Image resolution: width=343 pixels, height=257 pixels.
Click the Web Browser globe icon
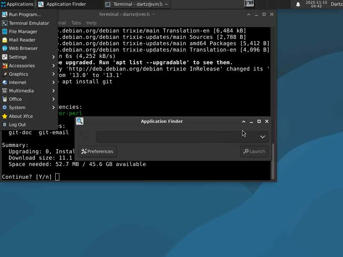click(5, 48)
